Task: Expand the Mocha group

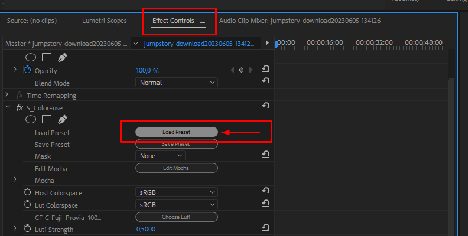Action: click(15, 179)
